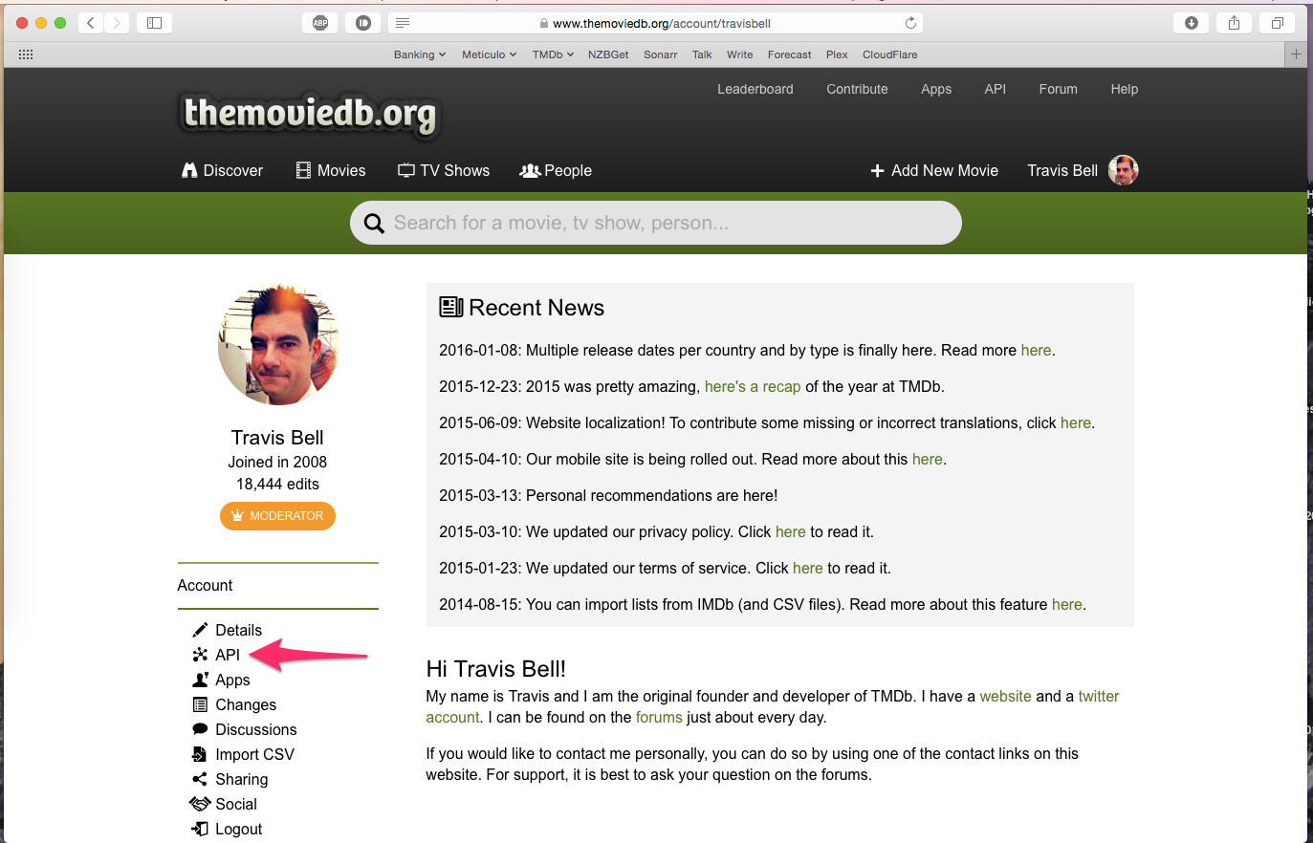Click the large Travis Bell profile photo
1313x843 pixels.
(x=278, y=344)
